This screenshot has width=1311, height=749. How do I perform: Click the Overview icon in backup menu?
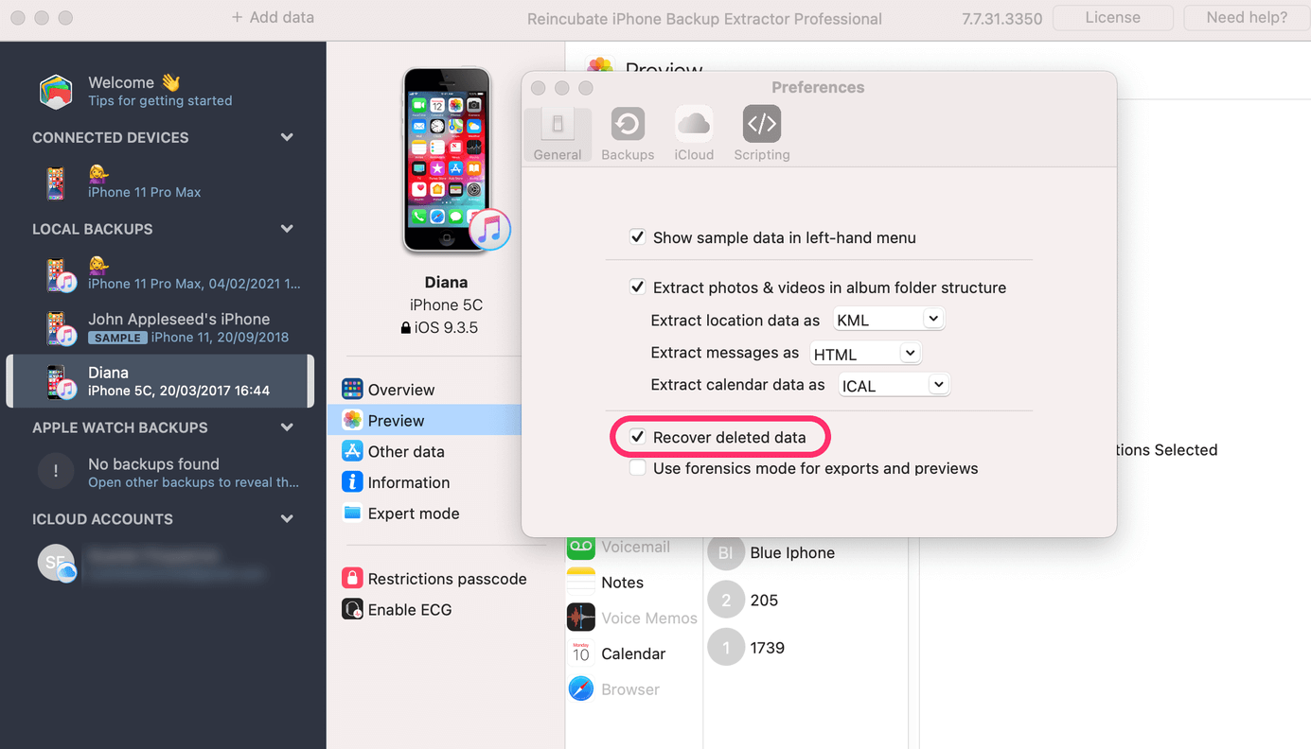coord(352,389)
